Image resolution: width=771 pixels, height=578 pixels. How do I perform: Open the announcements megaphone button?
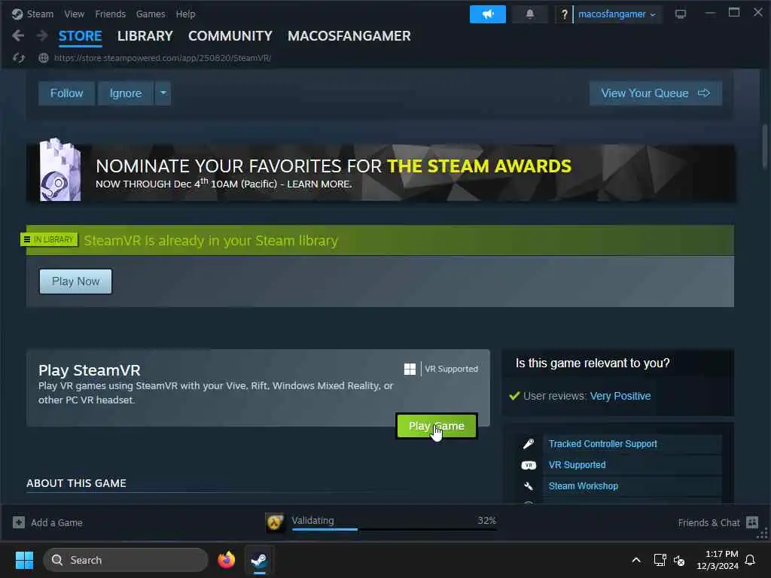point(487,14)
